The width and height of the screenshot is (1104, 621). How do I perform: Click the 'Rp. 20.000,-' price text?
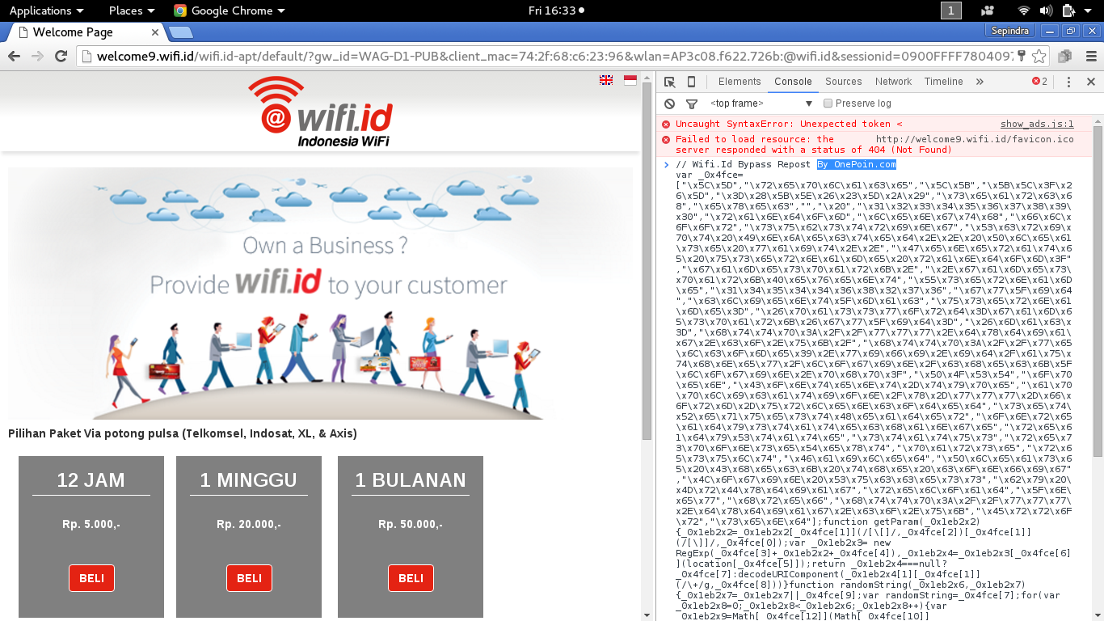[x=249, y=524]
